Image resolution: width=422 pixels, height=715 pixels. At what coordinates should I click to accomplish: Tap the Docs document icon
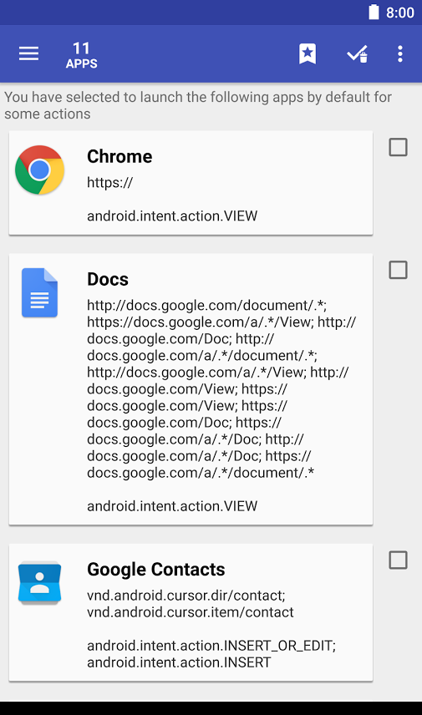pyautogui.click(x=39, y=292)
